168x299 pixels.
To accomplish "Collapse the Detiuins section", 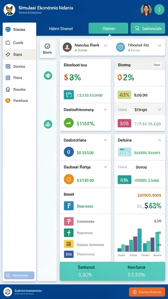I will click(x=160, y=140).
